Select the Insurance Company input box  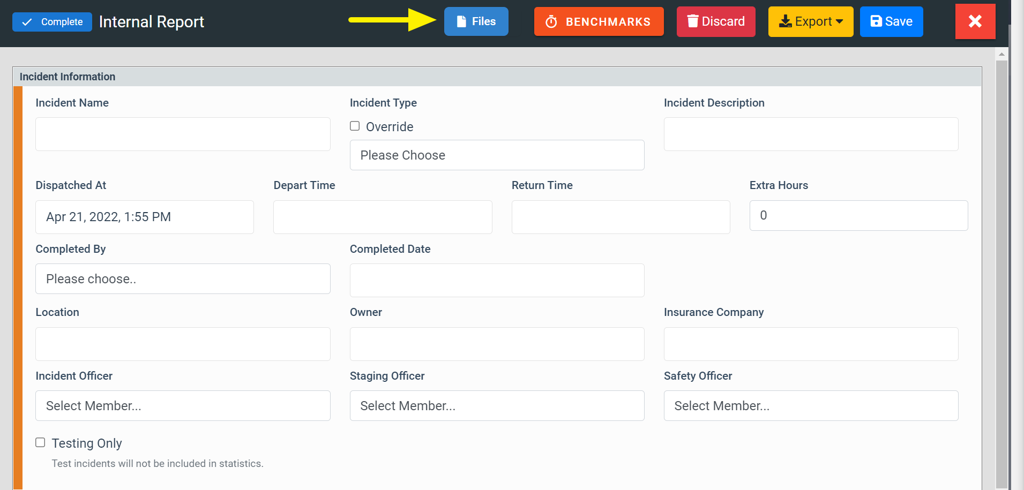pos(811,344)
